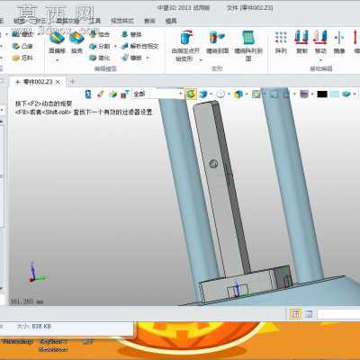Click the multicolor cube view icon

(238, 94)
